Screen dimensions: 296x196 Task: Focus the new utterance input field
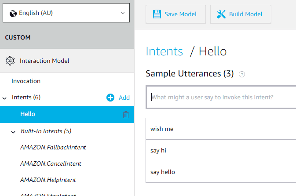click(221, 97)
